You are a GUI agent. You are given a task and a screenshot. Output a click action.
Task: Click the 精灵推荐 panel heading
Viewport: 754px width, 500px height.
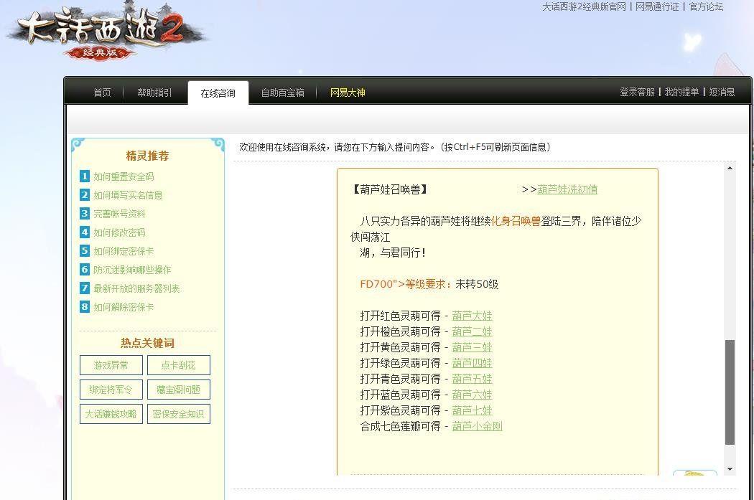click(x=147, y=156)
